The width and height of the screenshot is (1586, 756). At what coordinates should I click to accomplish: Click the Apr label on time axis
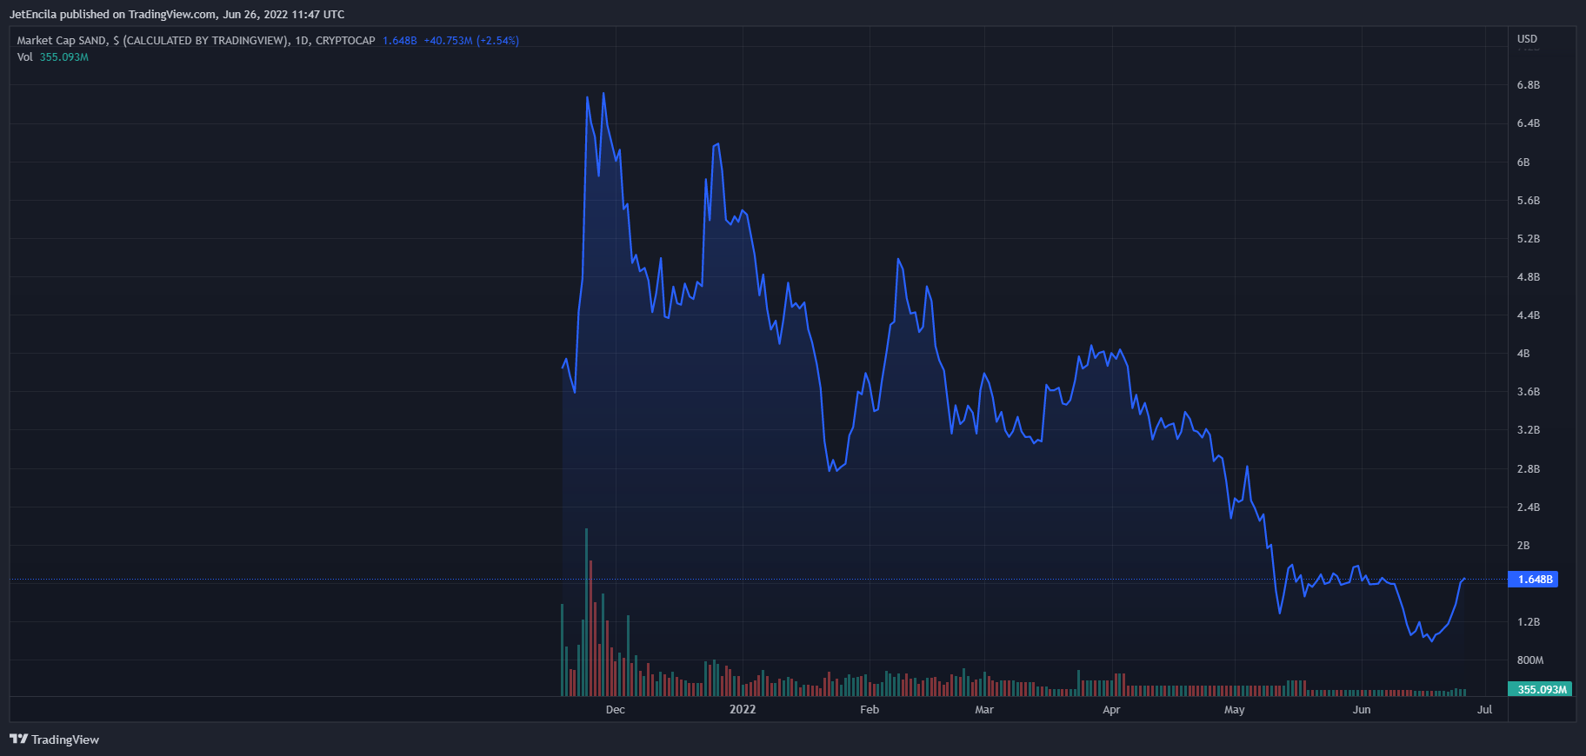click(1110, 710)
